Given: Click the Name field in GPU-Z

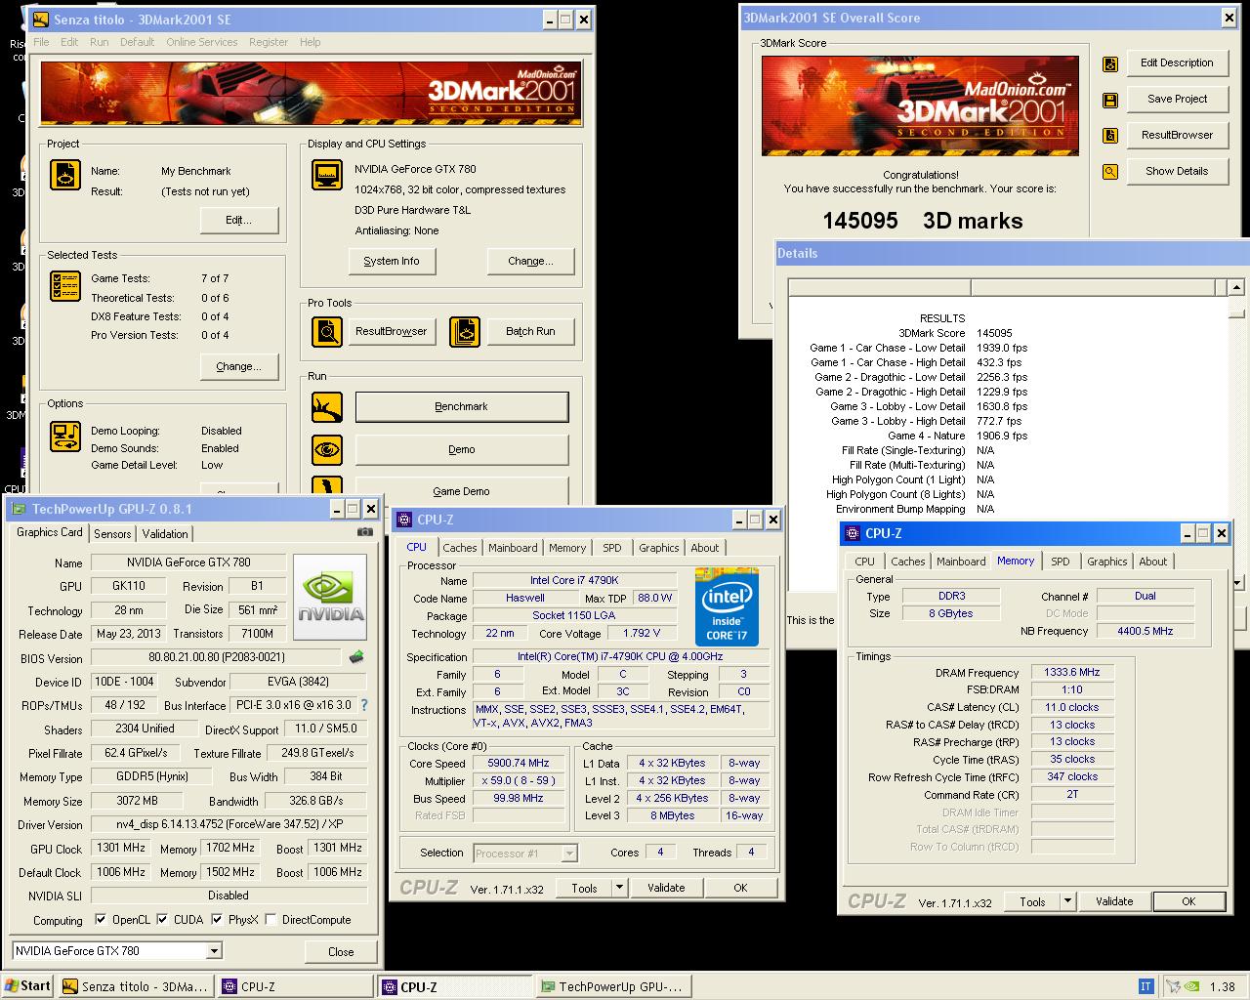Looking at the screenshot, I should tap(188, 562).
